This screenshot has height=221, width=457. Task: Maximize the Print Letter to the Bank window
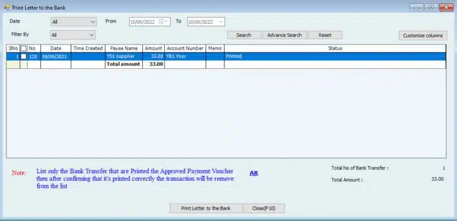pos(431,8)
